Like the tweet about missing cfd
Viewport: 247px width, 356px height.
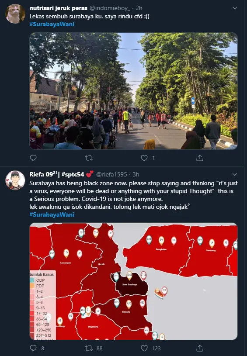(144, 158)
